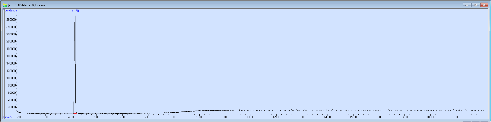Click the 15.00 time axis tick label
Screen dimensions: 491x122
353,117
